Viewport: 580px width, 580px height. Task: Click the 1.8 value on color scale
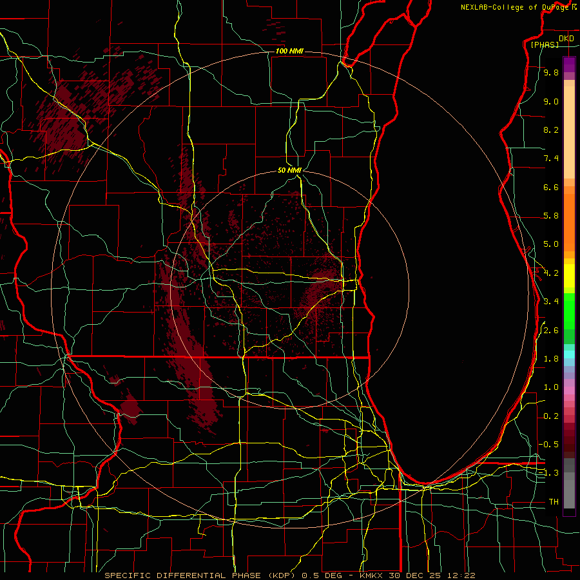(551, 359)
